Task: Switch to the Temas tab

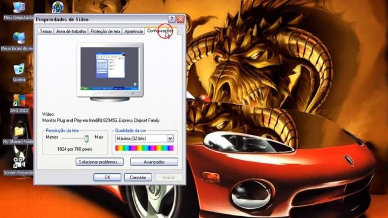Action: coord(46,31)
